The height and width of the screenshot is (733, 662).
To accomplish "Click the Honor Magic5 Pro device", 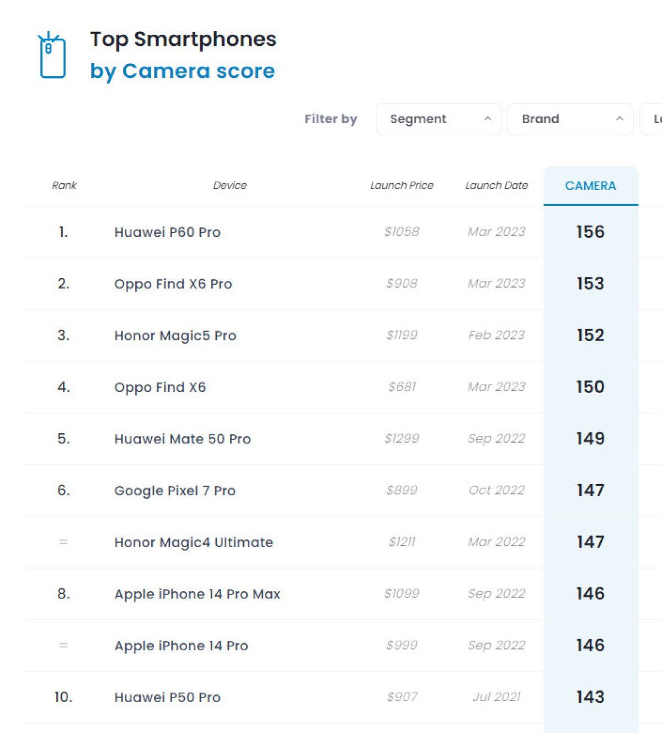I will pos(175,336).
